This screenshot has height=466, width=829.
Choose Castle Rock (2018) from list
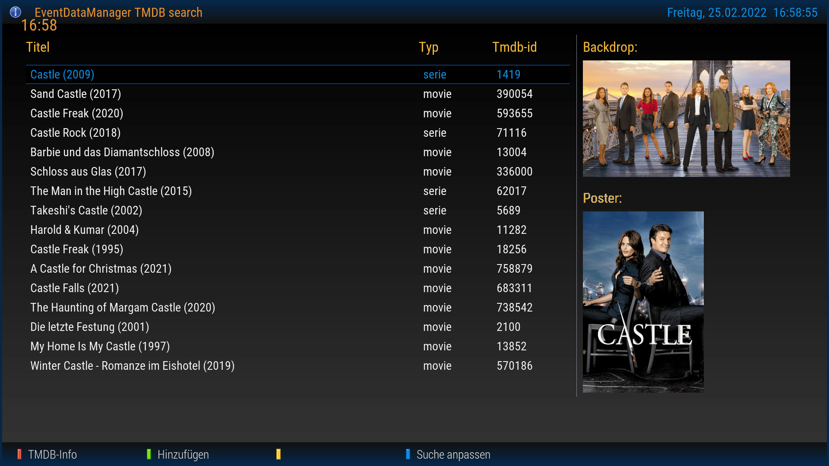76,133
